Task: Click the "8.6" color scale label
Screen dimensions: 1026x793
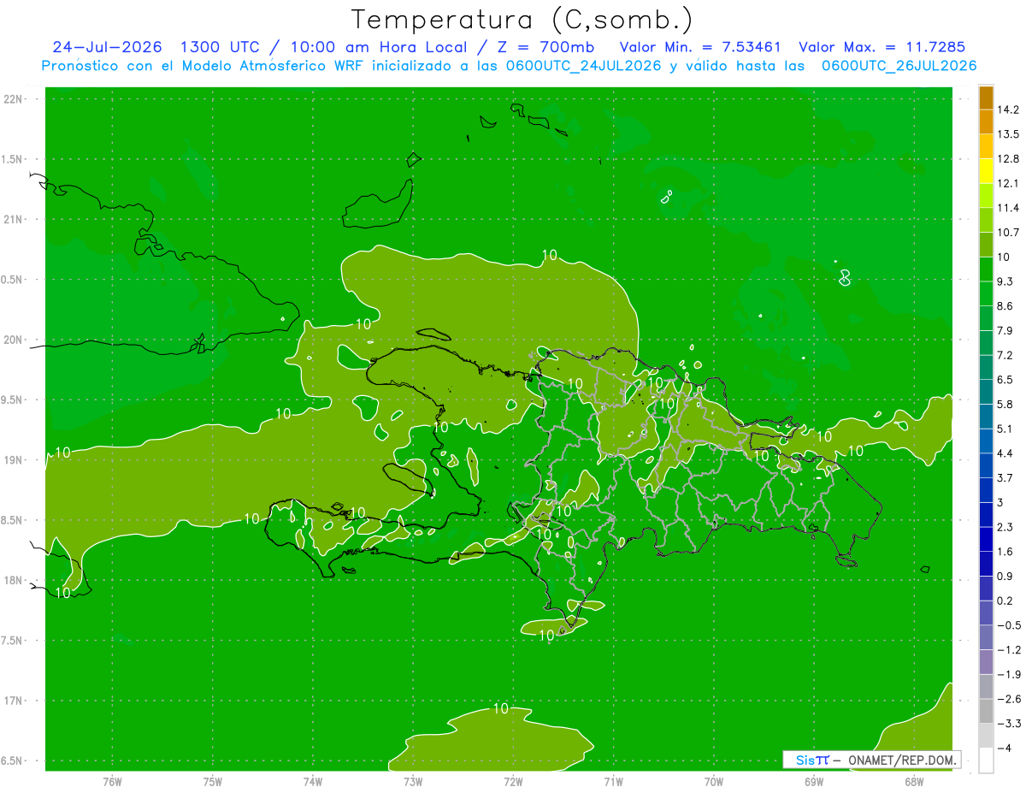Action: point(1005,306)
